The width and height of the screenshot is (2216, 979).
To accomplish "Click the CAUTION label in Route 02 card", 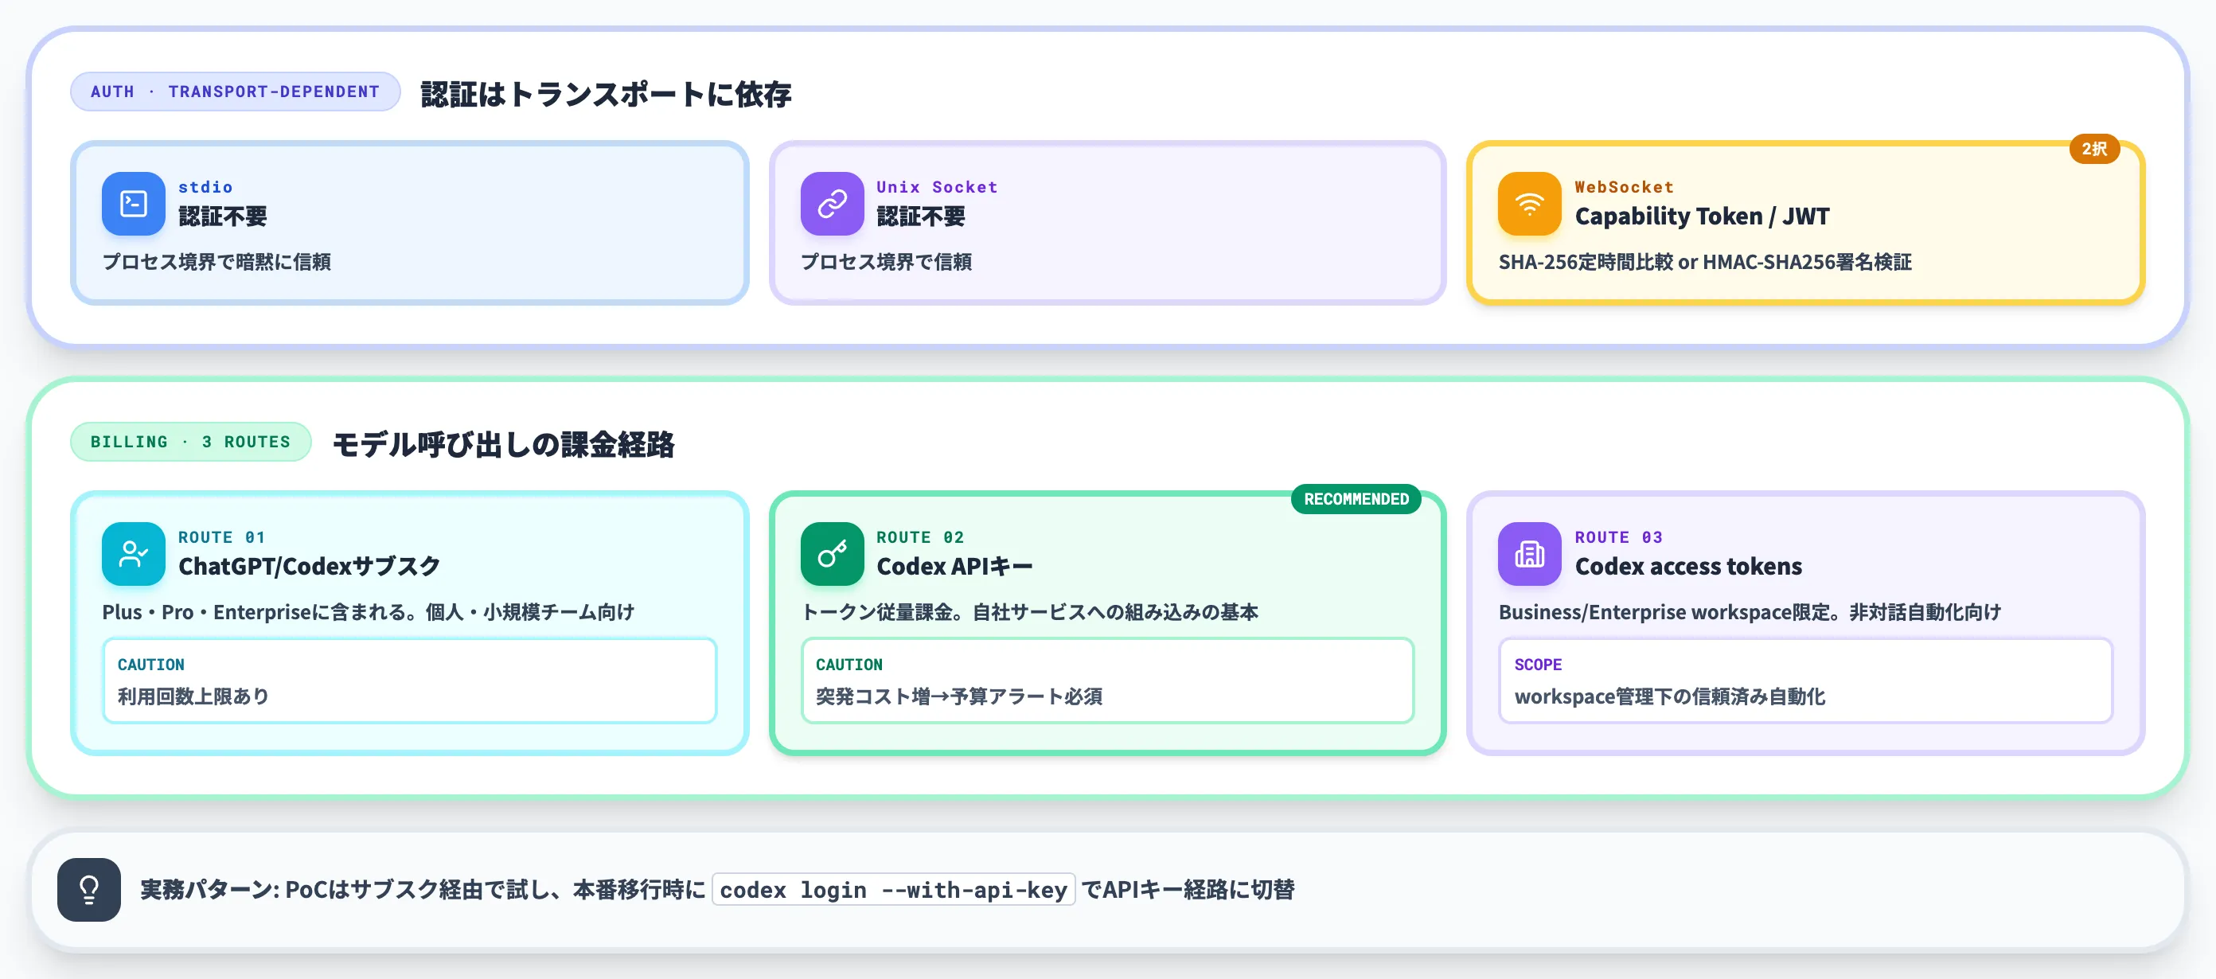I will coord(849,664).
